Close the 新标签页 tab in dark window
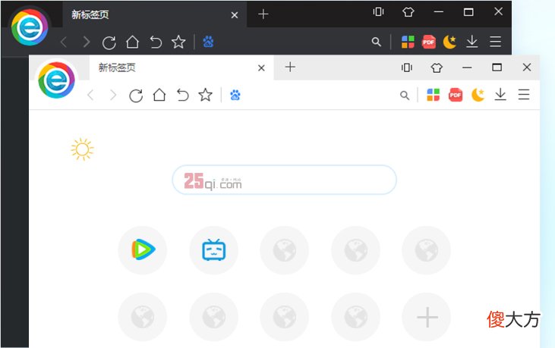 (x=235, y=15)
